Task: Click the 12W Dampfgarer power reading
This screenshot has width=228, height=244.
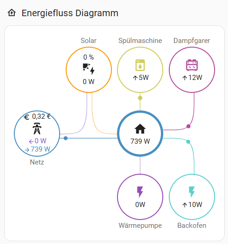Action: pos(195,78)
